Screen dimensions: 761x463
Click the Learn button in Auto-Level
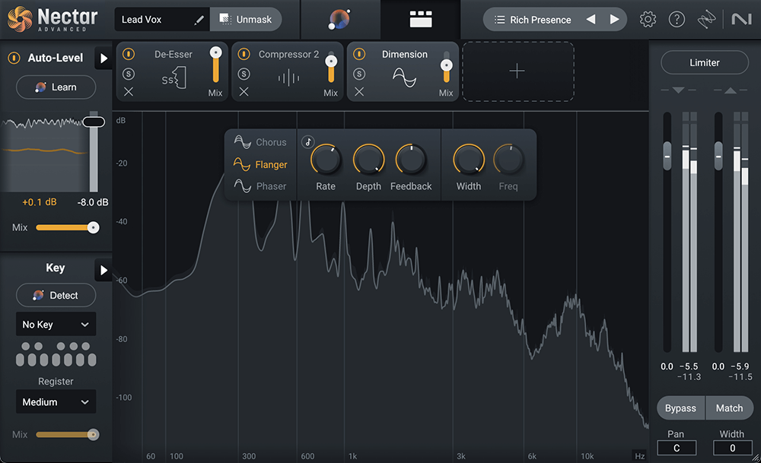point(56,87)
